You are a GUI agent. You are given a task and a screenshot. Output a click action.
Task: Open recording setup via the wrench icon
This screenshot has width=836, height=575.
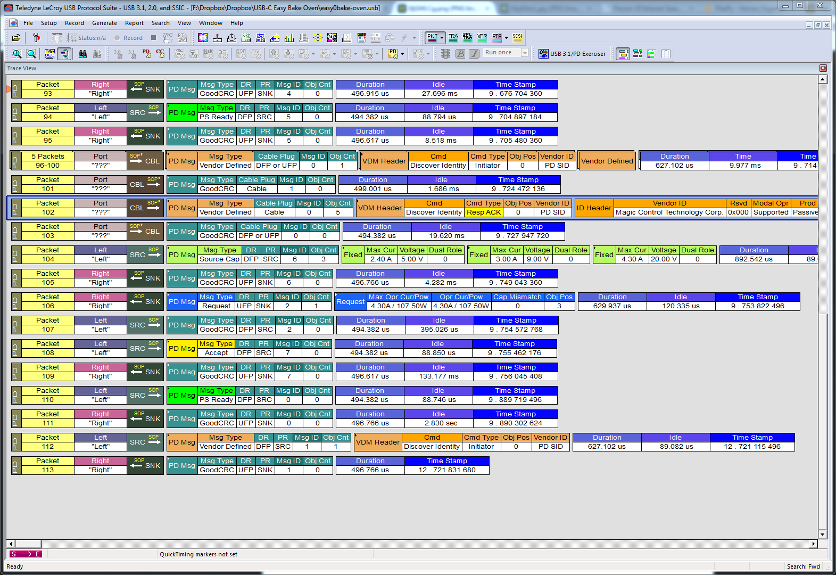pos(36,38)
